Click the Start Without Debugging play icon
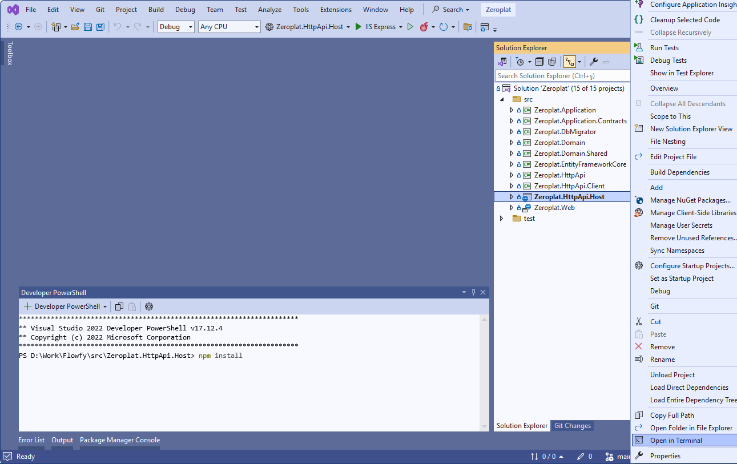Image resolution: width=737 pixels, height=464 pixels. (x=410, y=27)
